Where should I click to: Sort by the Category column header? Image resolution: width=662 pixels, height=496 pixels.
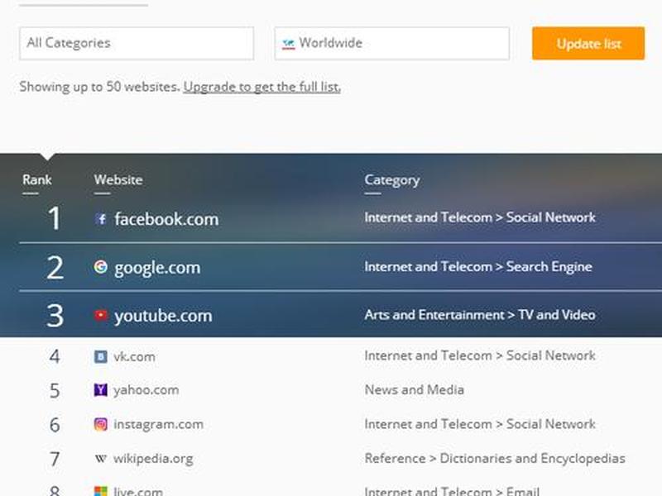click(392, 180)
